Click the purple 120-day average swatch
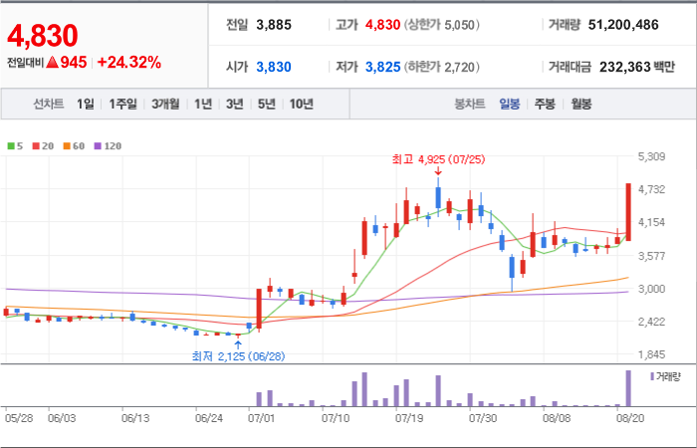This screenshot has height=448, width=697. click(98, 146)
